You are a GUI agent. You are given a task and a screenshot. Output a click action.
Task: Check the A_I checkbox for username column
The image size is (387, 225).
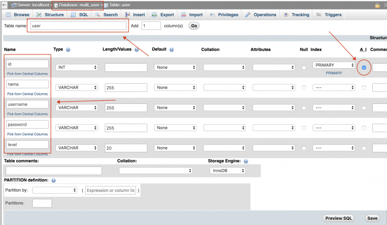(x=364, y=108)
